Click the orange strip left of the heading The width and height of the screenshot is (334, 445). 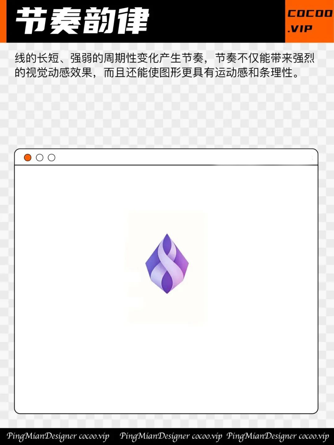click(x=3, y=21)
